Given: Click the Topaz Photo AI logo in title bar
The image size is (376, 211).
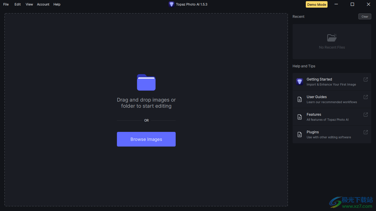Looking at the screenshot, I should [x=172, y=4].
